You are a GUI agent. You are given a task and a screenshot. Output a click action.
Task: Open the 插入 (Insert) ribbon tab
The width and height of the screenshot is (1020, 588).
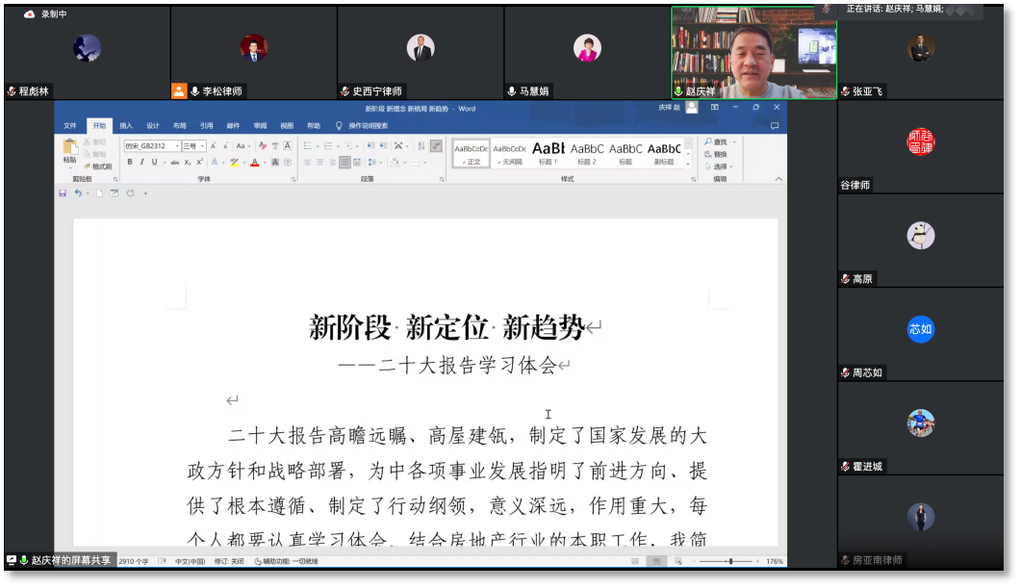click(126, 125)
